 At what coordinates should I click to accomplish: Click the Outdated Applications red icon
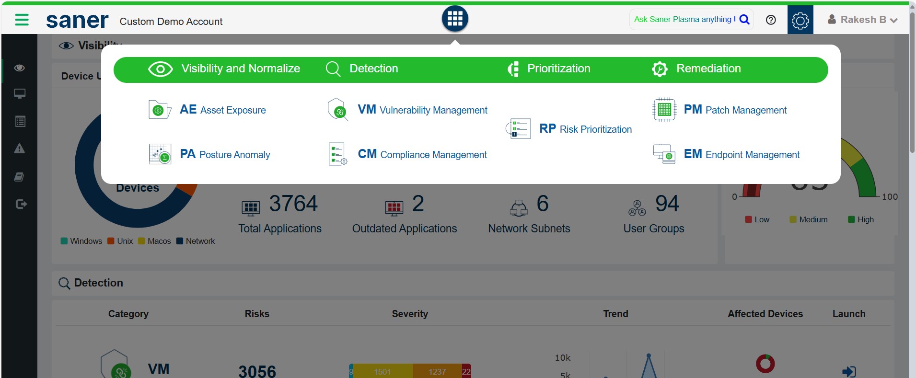tap(394, 207)
